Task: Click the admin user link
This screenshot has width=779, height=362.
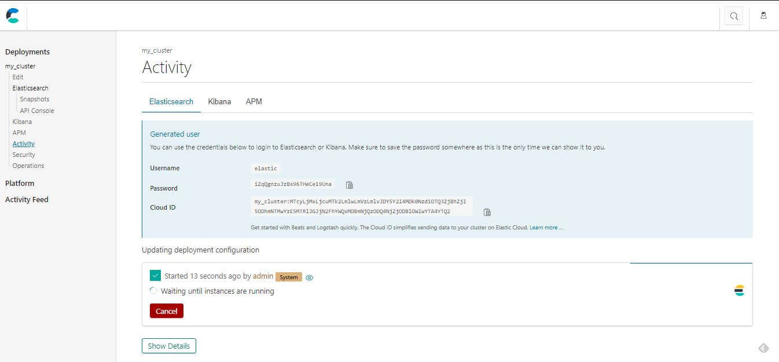Action: [263, 276]
